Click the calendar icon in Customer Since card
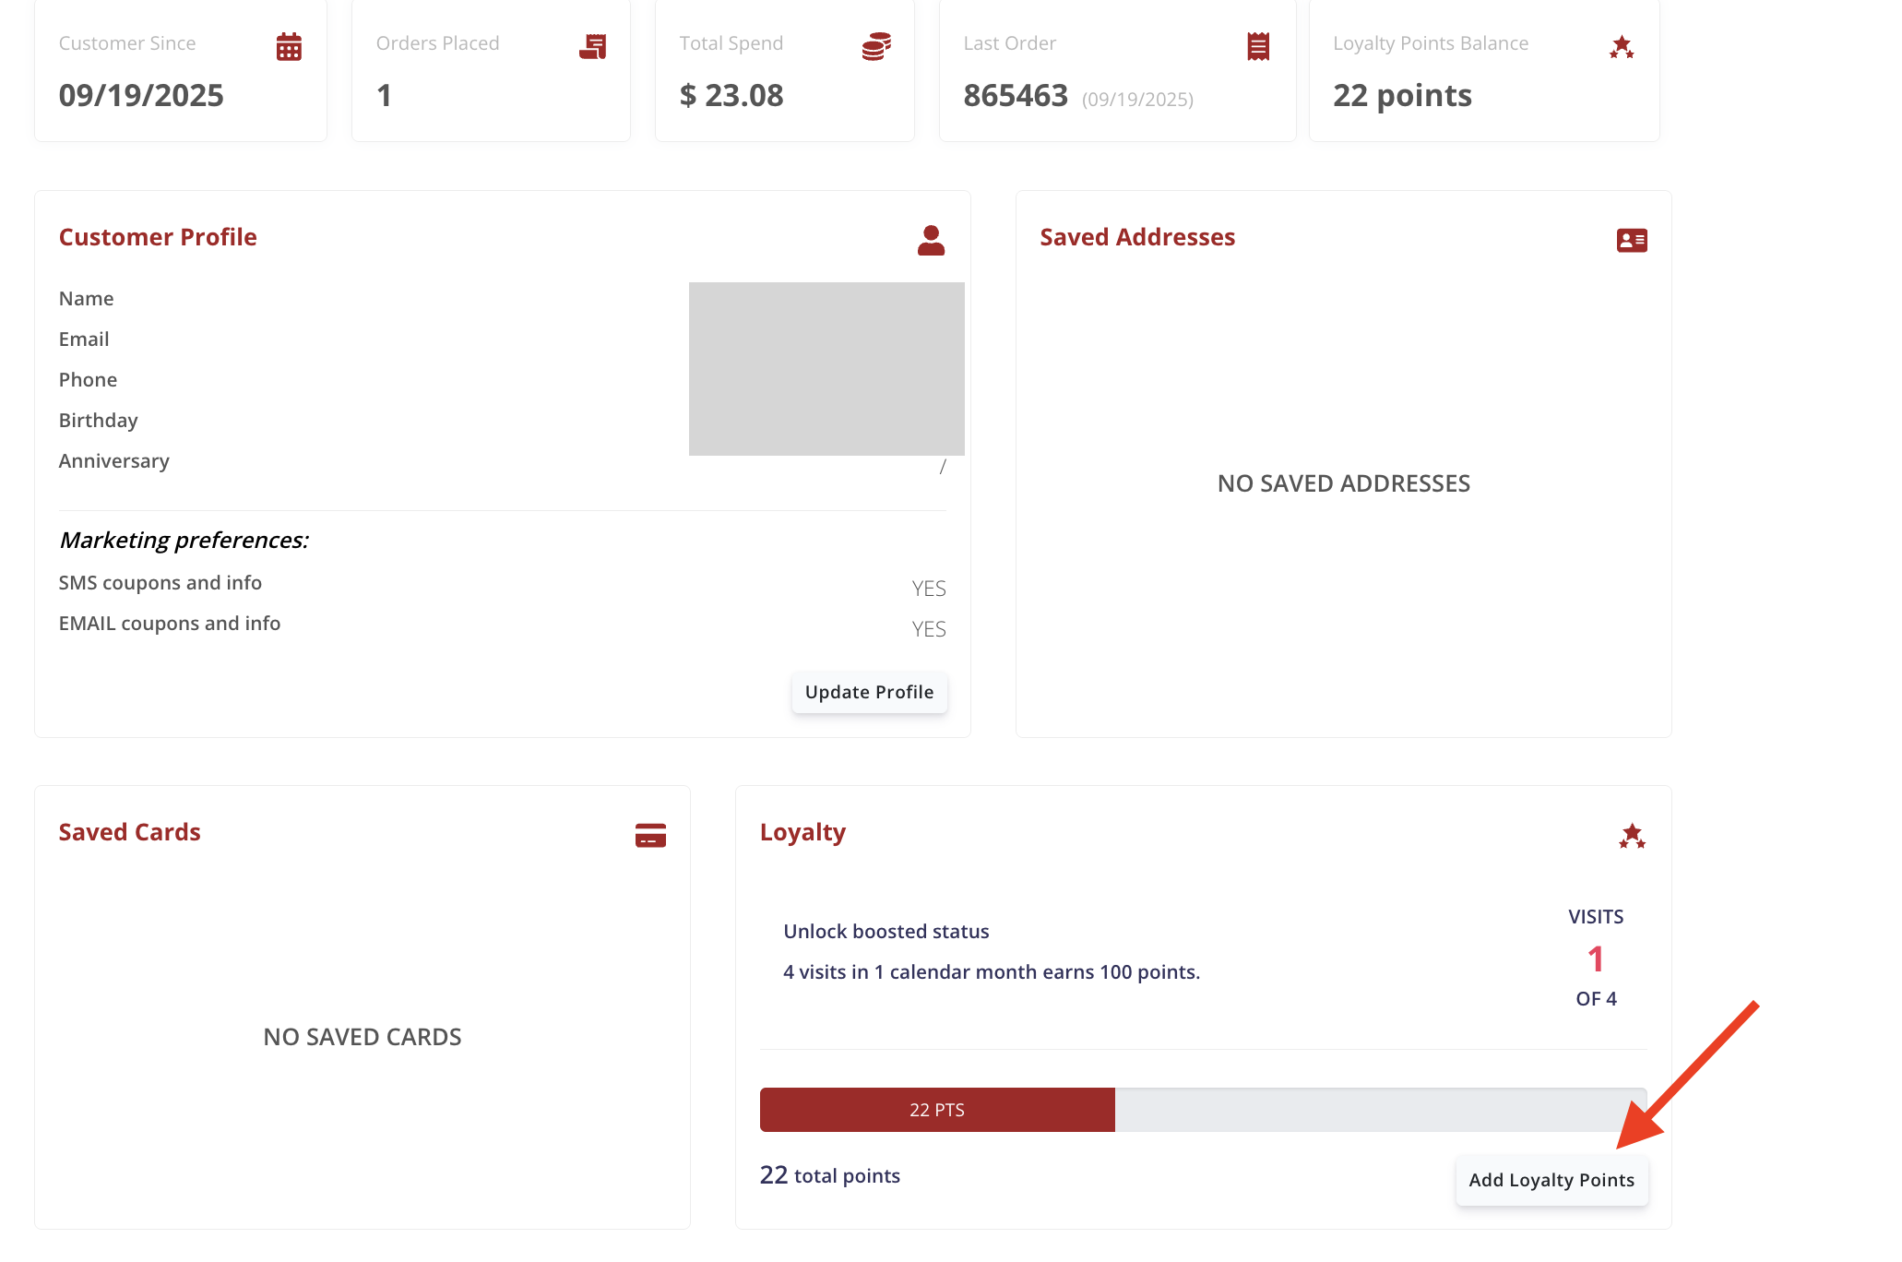 pyautogui.click(x=289, y=46)
